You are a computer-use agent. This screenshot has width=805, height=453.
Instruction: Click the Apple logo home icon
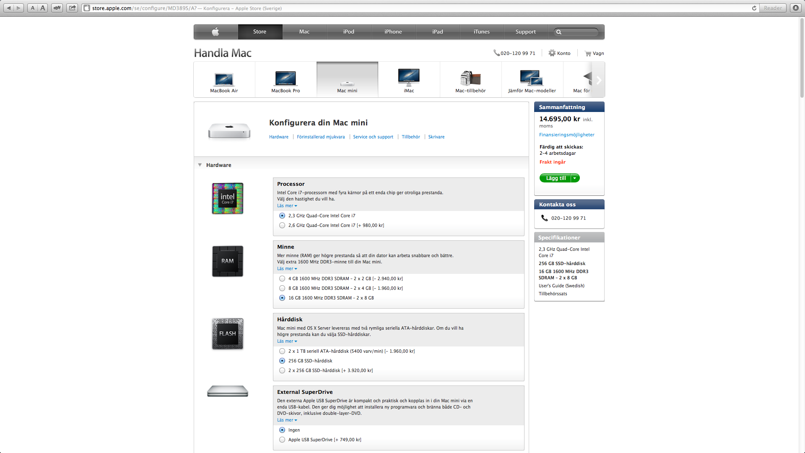click(x=216, y=32)
